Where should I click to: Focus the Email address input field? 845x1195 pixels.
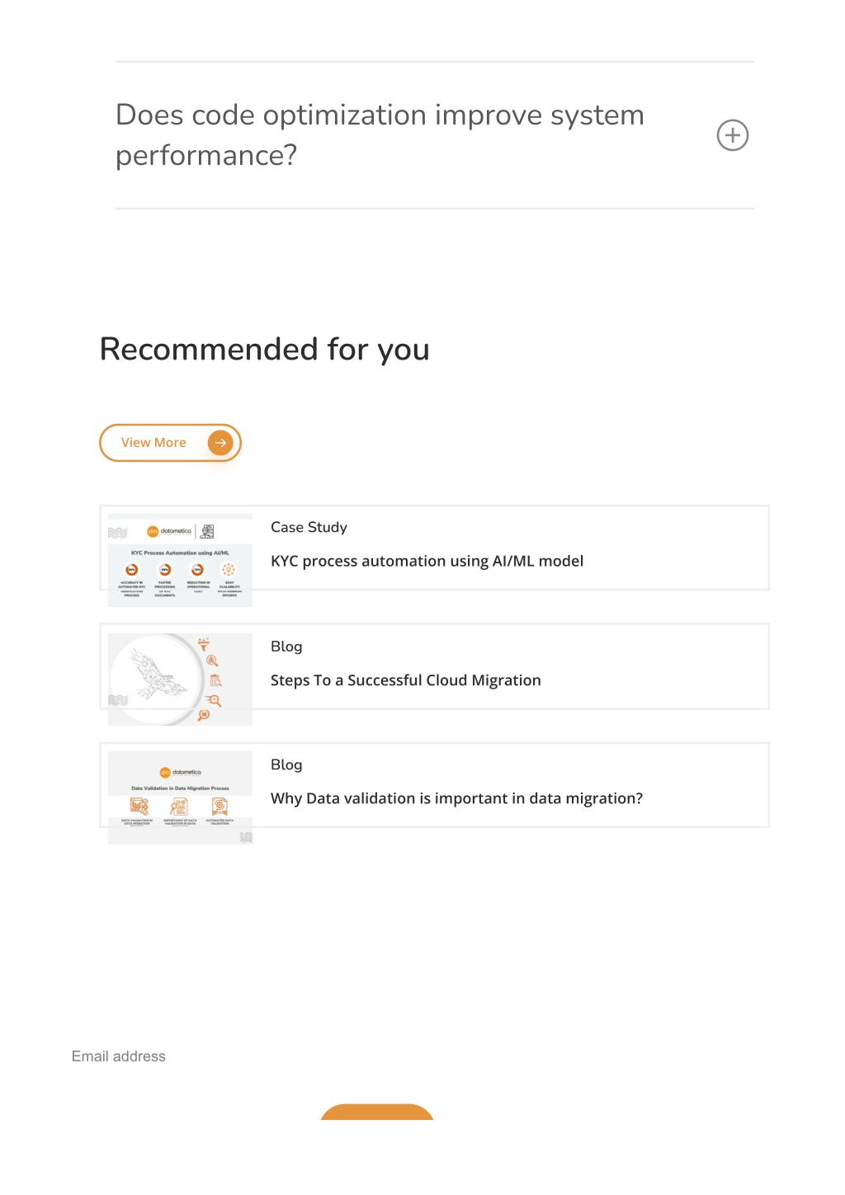point(248,1056)
